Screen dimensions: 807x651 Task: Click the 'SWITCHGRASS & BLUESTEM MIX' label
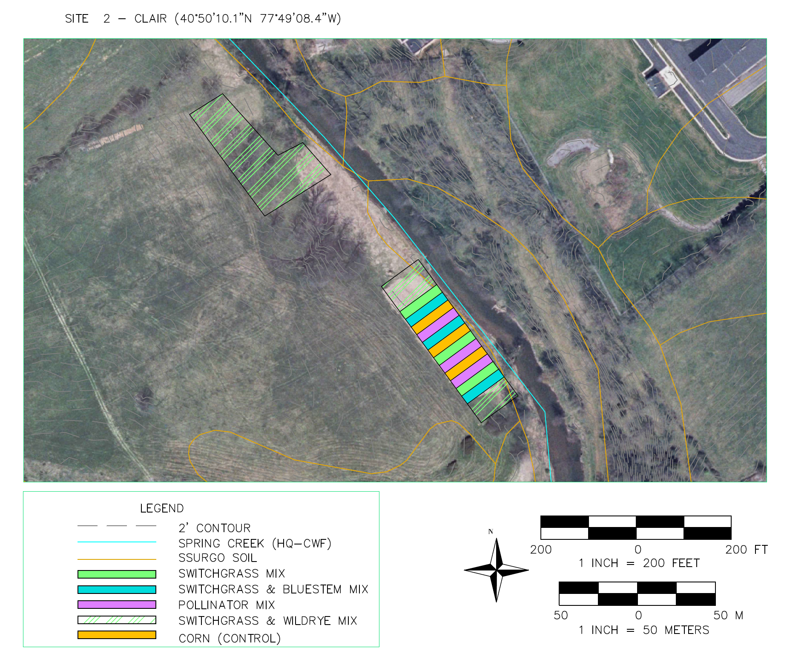click(x=273, y=589)
